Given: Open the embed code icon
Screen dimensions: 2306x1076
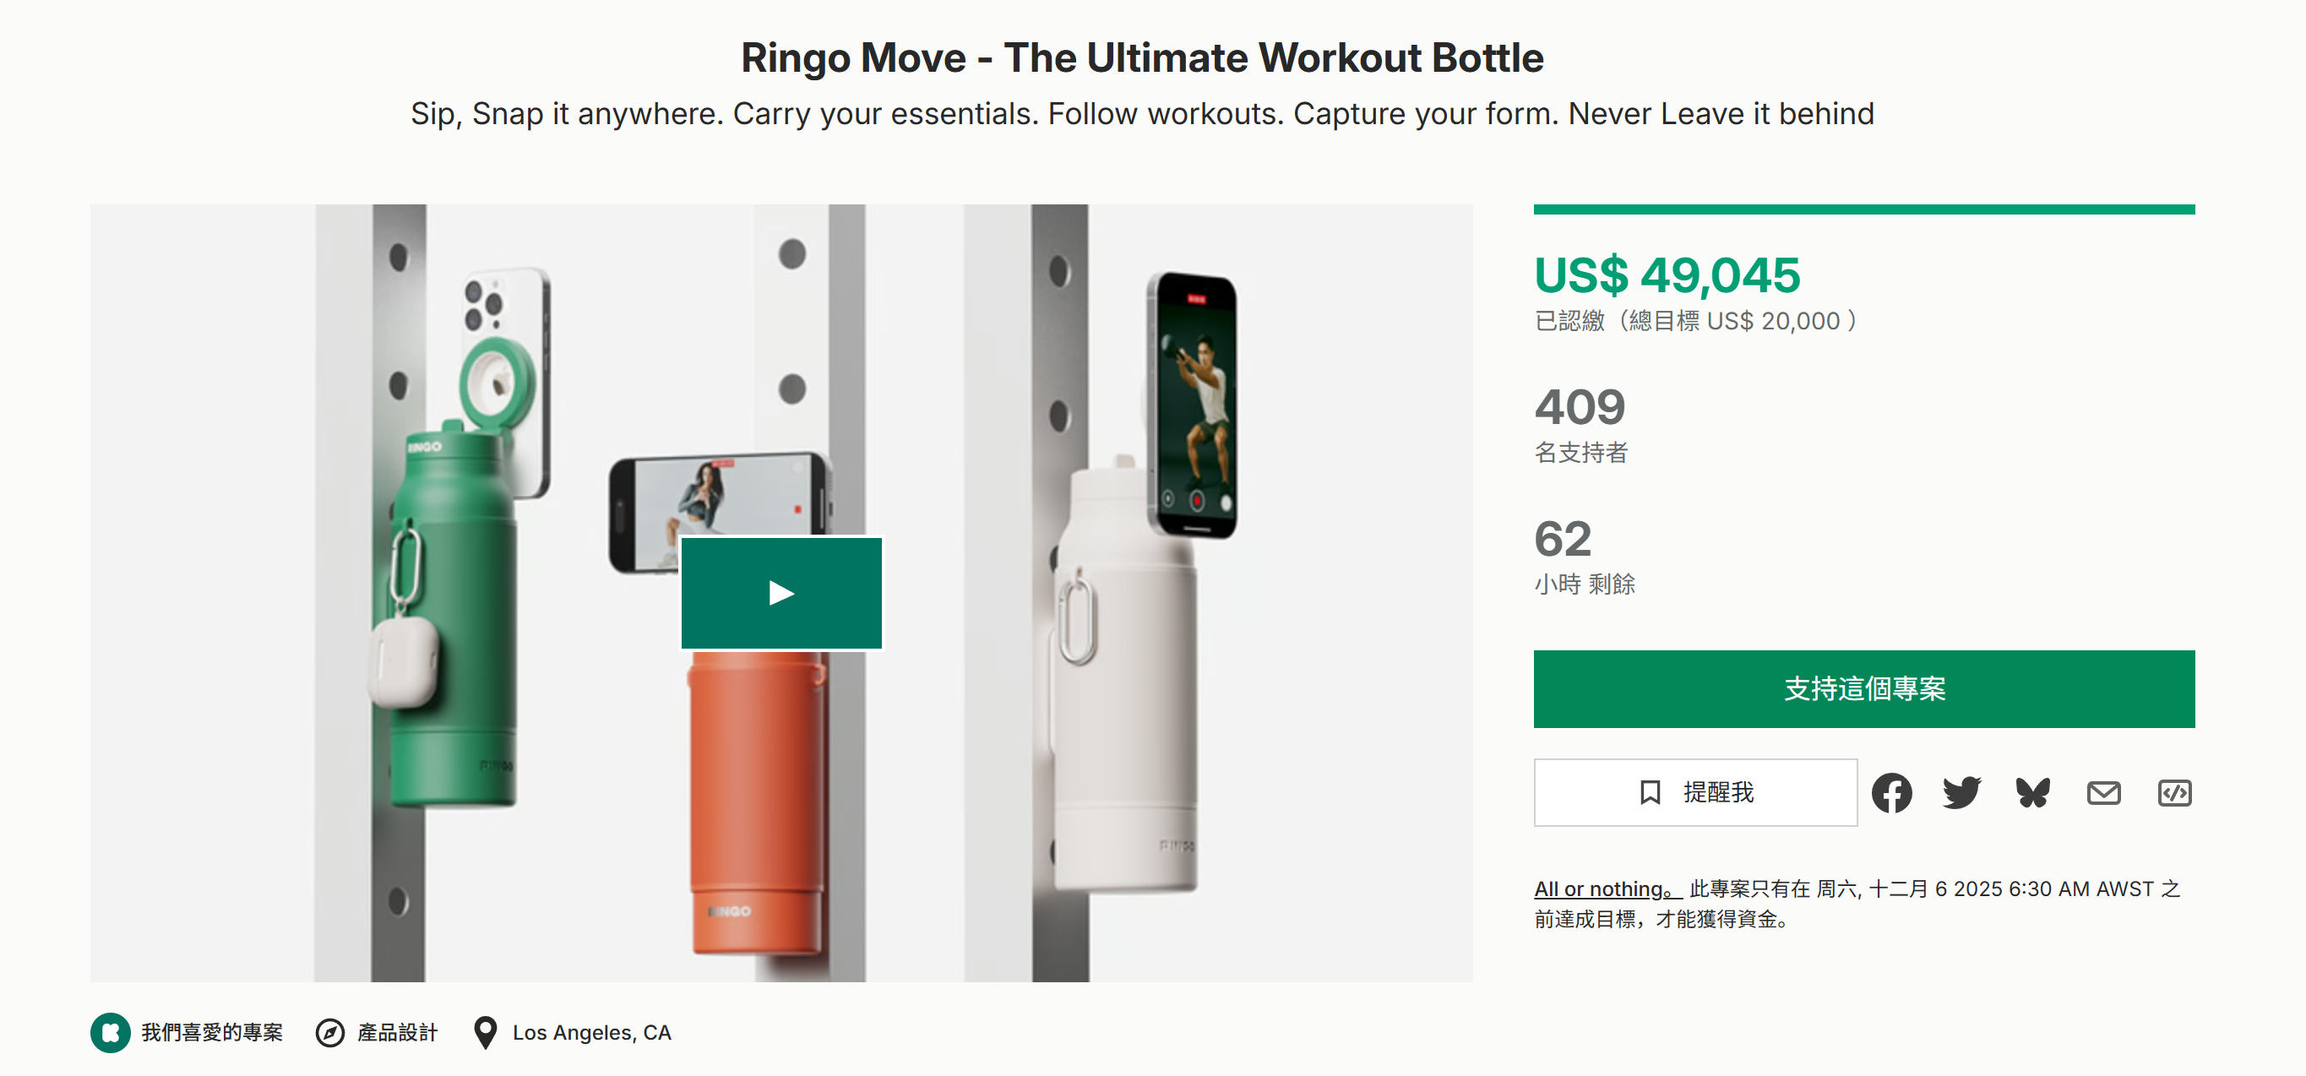Looking at the screenshot, I should pos(2173,792).
